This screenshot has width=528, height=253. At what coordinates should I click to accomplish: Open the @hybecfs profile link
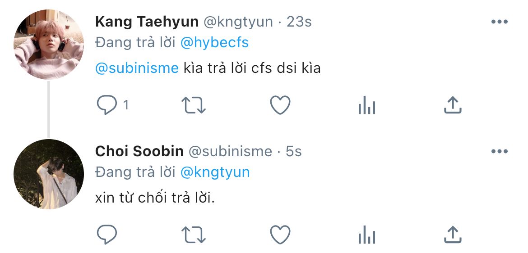click(214, 43)
